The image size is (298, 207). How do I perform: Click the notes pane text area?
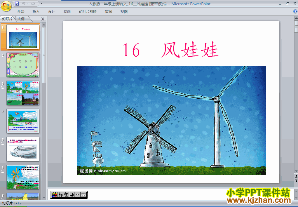tap(171, 194)
